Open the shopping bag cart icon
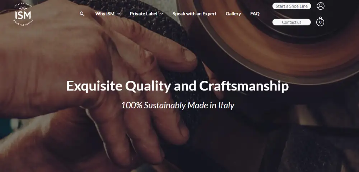The image size is (359, 172). click(x=320, y=22)
